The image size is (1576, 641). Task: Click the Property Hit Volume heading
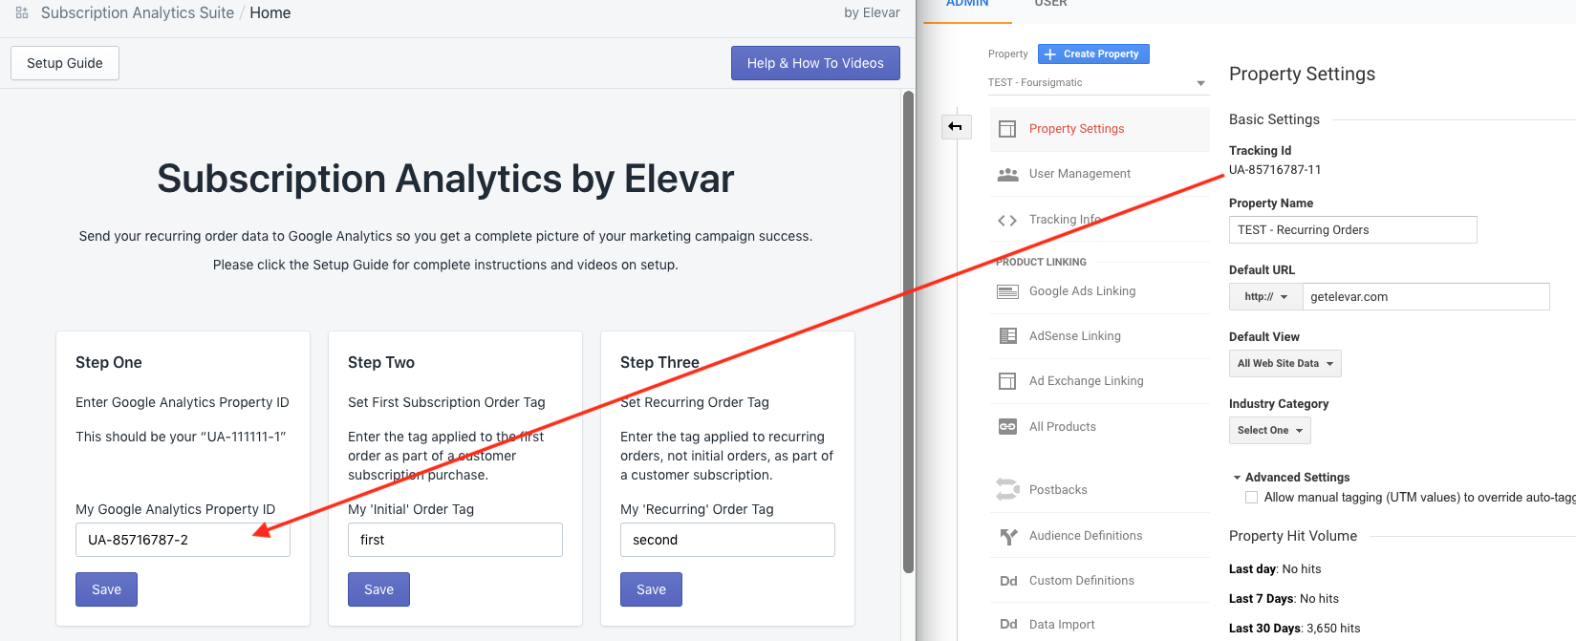coord(1293,536)
